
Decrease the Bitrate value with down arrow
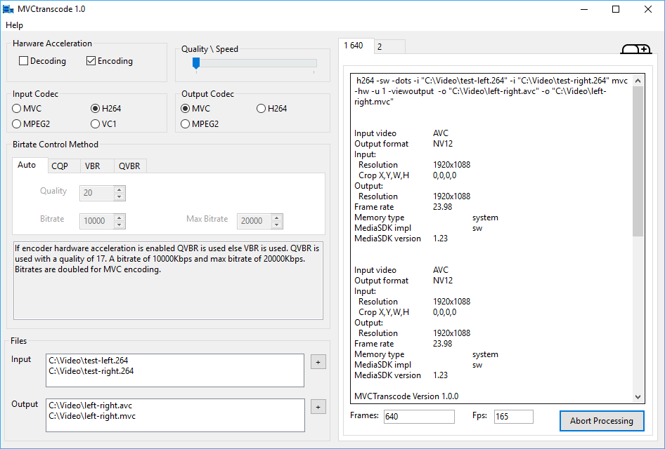click(x=120, y=224)
